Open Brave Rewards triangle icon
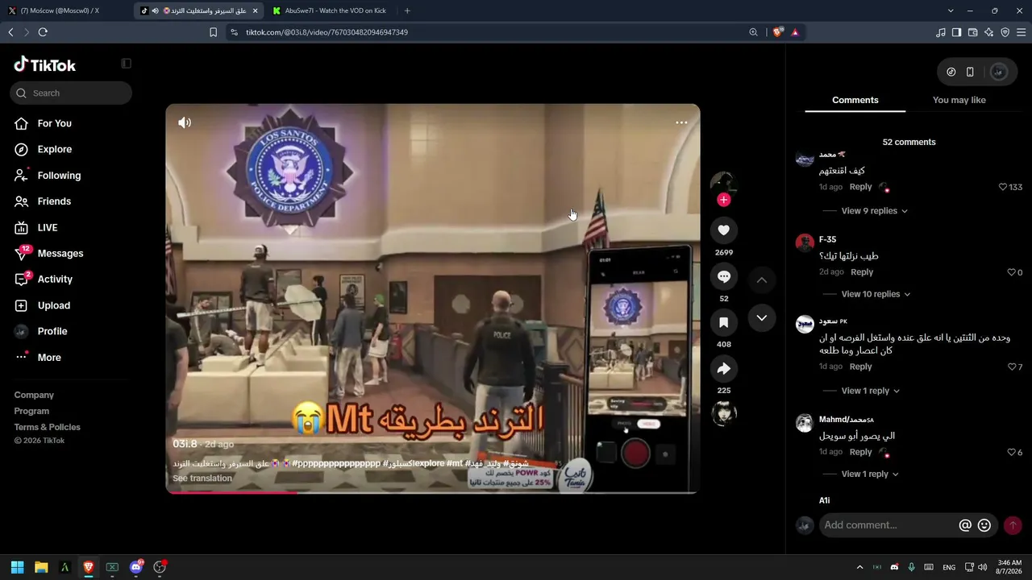This screenshot has width=1032, height=580. (795, 32)
